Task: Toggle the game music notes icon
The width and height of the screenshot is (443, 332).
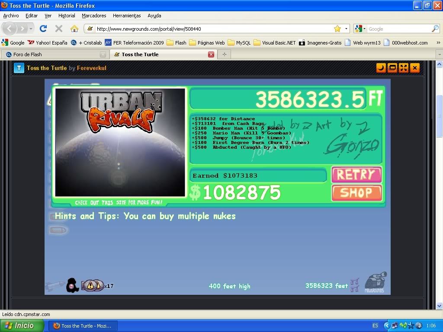Action: [x=355, y=285]
